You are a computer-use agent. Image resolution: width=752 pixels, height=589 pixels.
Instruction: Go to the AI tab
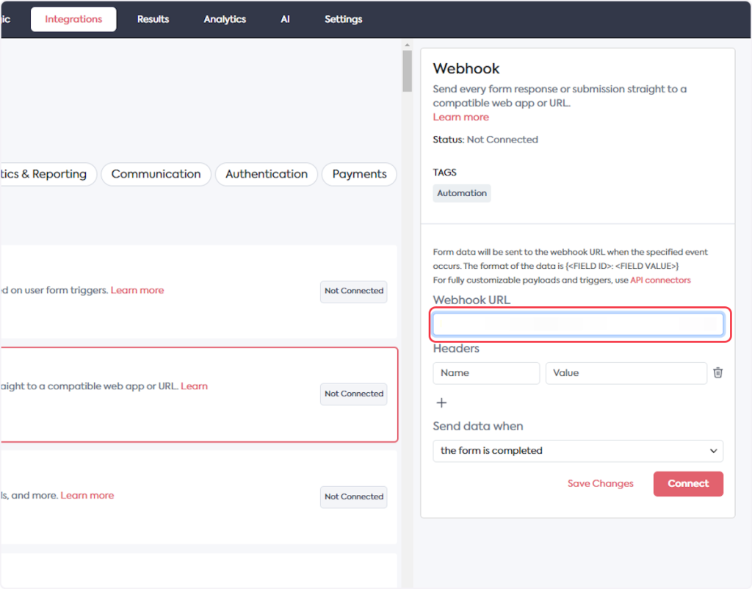point(285,19)
